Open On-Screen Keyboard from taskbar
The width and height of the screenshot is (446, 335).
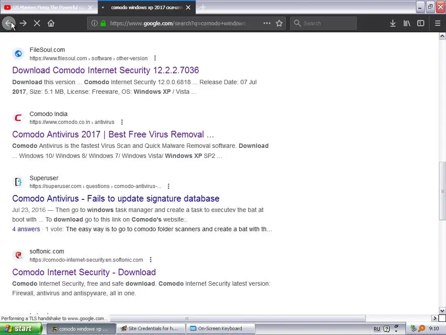pos(220,329)
